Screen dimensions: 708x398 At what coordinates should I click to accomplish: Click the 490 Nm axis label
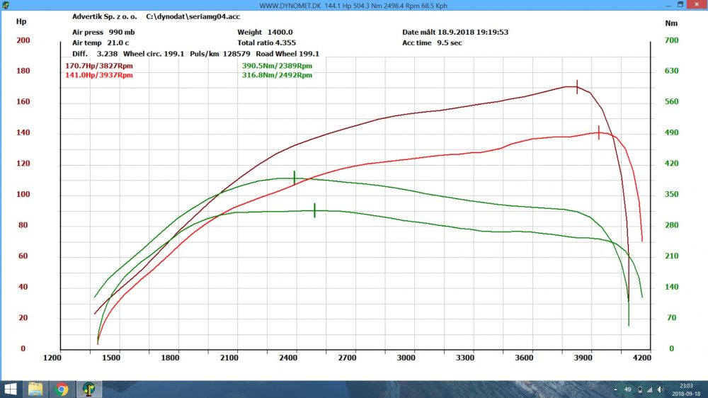click(x=671, y=132)
